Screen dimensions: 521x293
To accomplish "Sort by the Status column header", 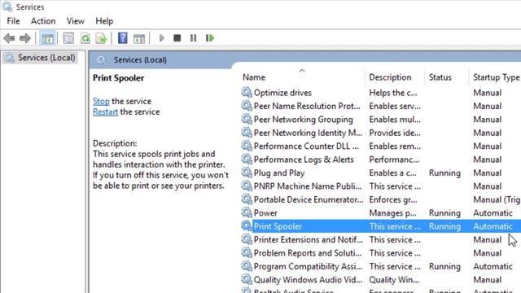I will [x=440, y=77].
